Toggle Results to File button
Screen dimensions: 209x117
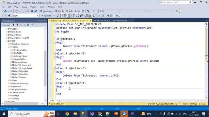click(x=94, y=16)
